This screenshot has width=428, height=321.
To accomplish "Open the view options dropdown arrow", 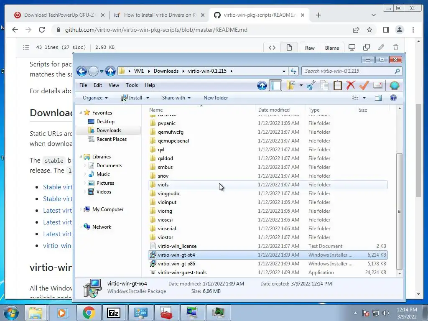I will pyautogui.click(x=364, y=98).
